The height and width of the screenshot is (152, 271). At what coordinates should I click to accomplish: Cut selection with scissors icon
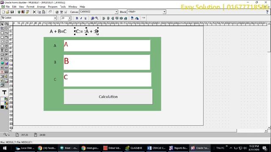click(x=34, y=12)
